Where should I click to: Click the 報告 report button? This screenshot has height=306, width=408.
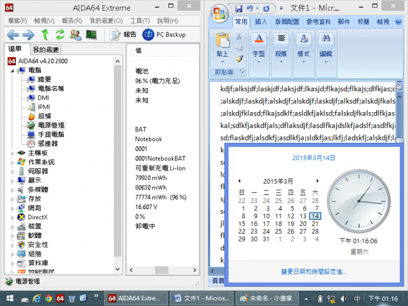(x=123, y=35)
